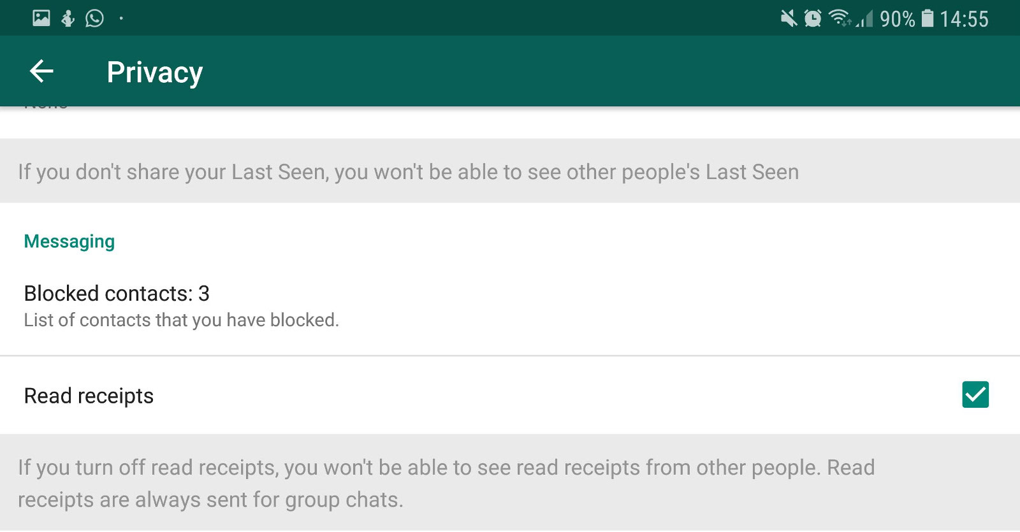Viewport: 1020px width, 532px height.
Task: Tap the alarm clock status icon
Action: point(813,18)
